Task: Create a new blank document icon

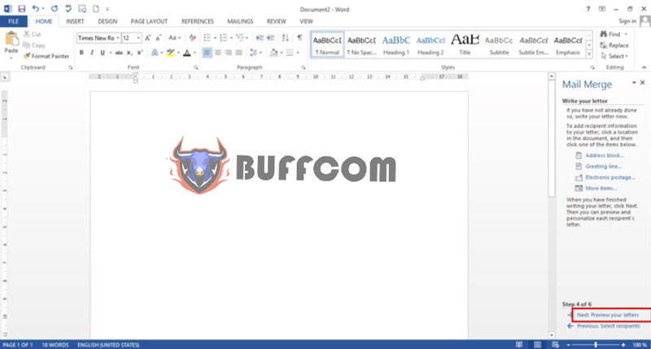Action: [96, 8]
